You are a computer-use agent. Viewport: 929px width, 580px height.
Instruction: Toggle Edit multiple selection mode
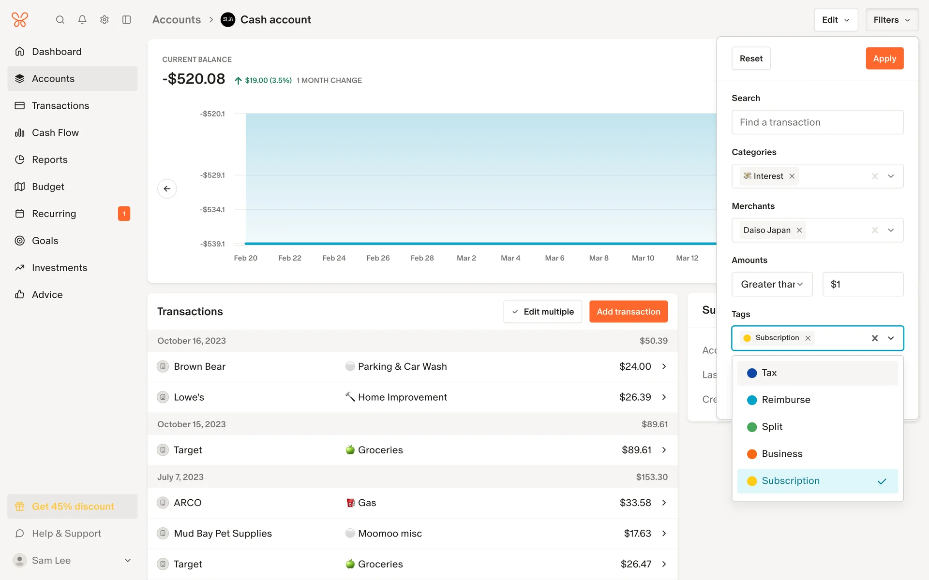(x=542, y=312)
